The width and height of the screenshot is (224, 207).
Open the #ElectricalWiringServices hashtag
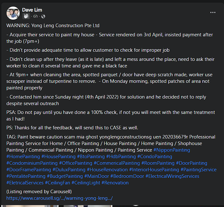click(172, 176)
